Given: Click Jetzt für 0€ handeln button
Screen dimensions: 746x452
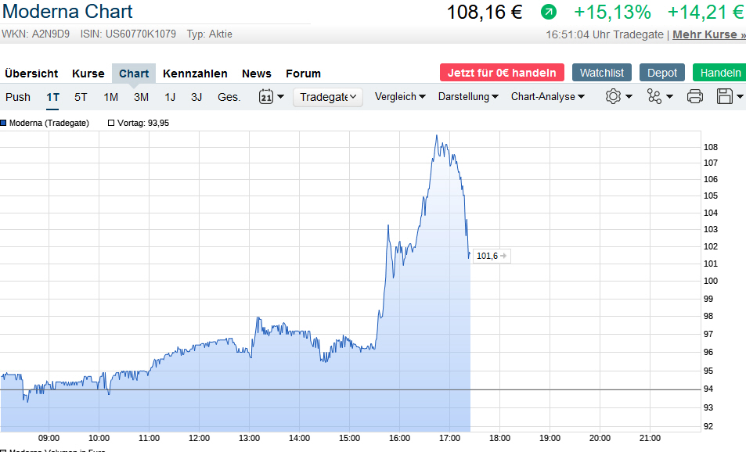Looking at the screenshot, I should tap(502, 73).
